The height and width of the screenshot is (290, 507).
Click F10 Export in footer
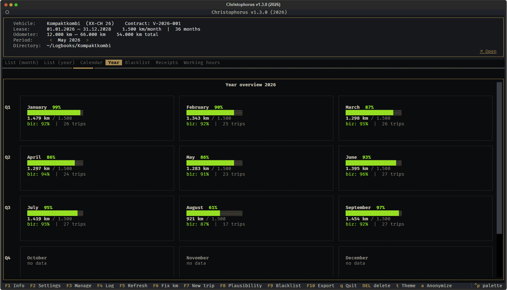point(320,286)
